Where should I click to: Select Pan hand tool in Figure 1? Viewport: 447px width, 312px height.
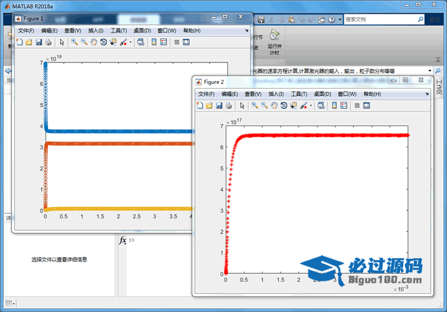coord(94,42)
